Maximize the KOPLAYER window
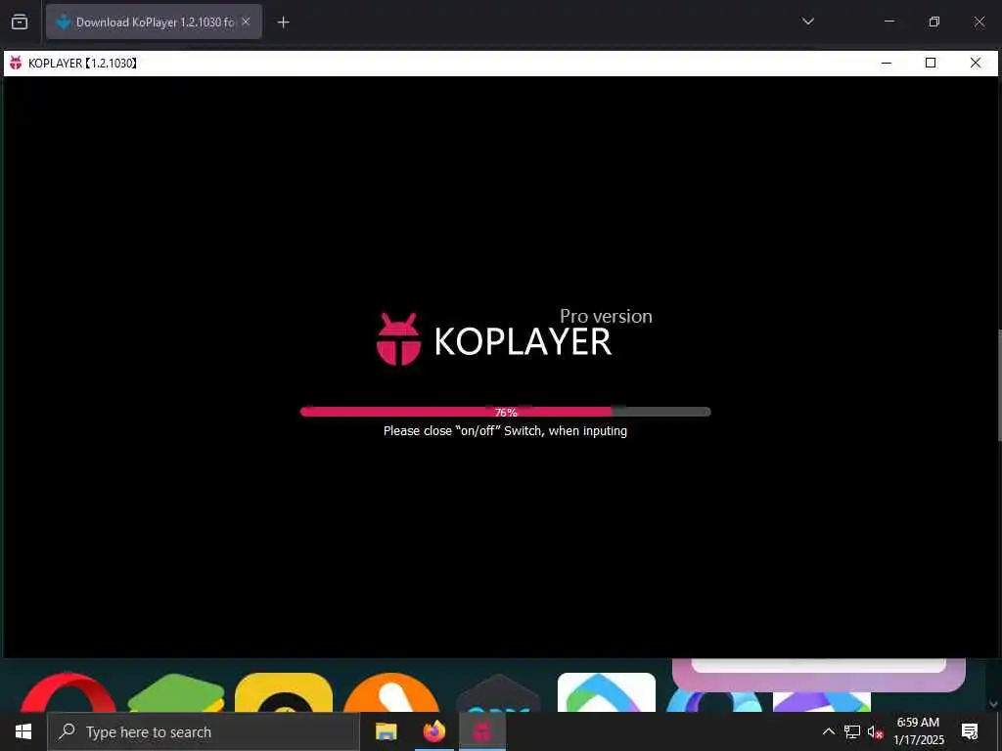 click(x=931, y=63)
